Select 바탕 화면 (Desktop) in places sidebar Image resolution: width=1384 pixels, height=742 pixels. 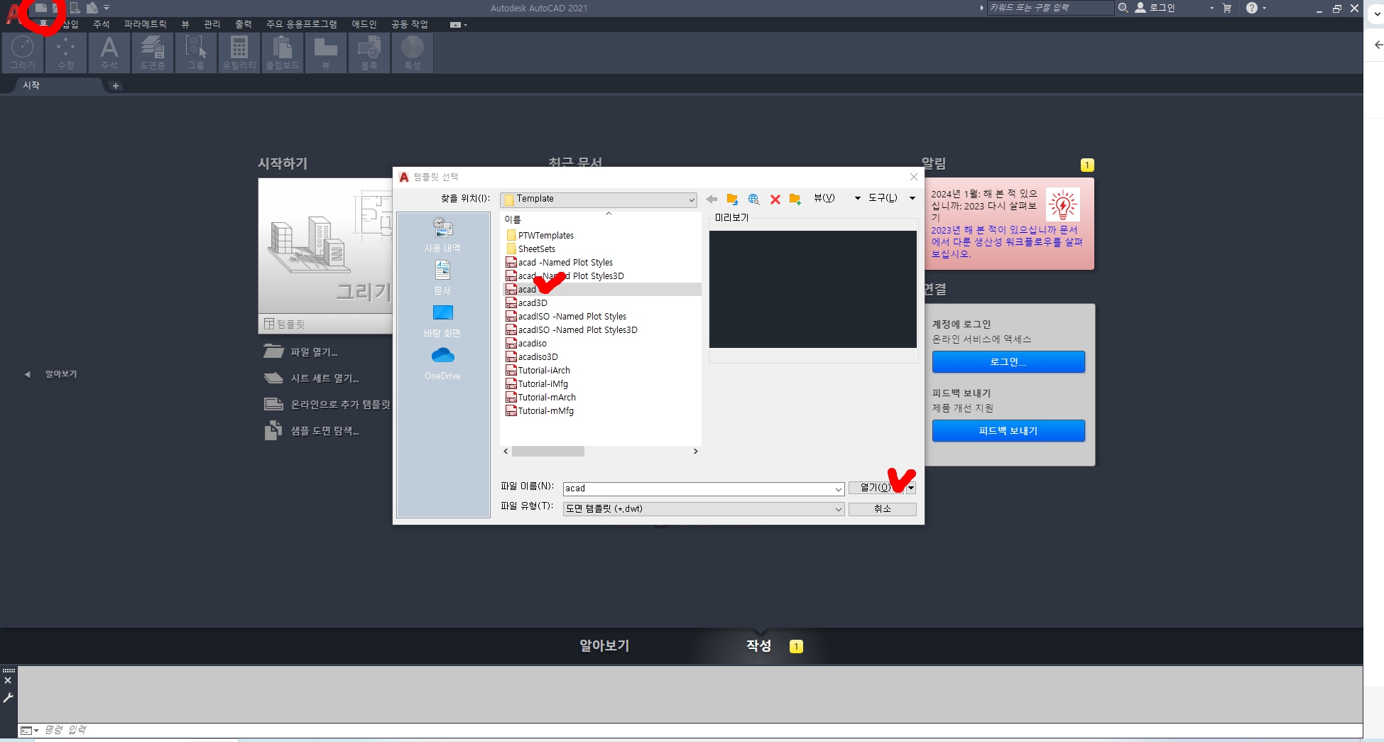[442, 321]
